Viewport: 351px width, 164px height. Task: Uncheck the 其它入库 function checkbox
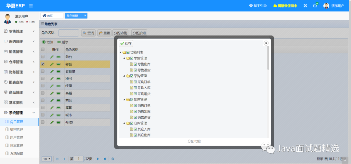click(135, 129)
